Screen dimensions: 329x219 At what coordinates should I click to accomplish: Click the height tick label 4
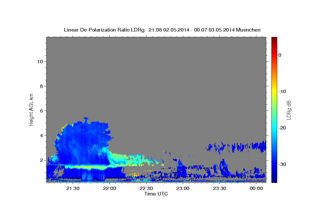(x=42, y=136)
